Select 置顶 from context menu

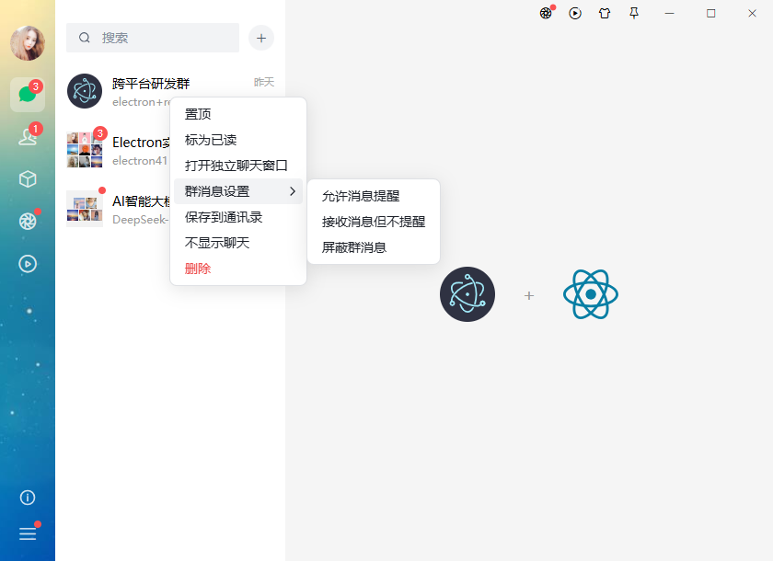pyautogui.click(x=238, y=114)
